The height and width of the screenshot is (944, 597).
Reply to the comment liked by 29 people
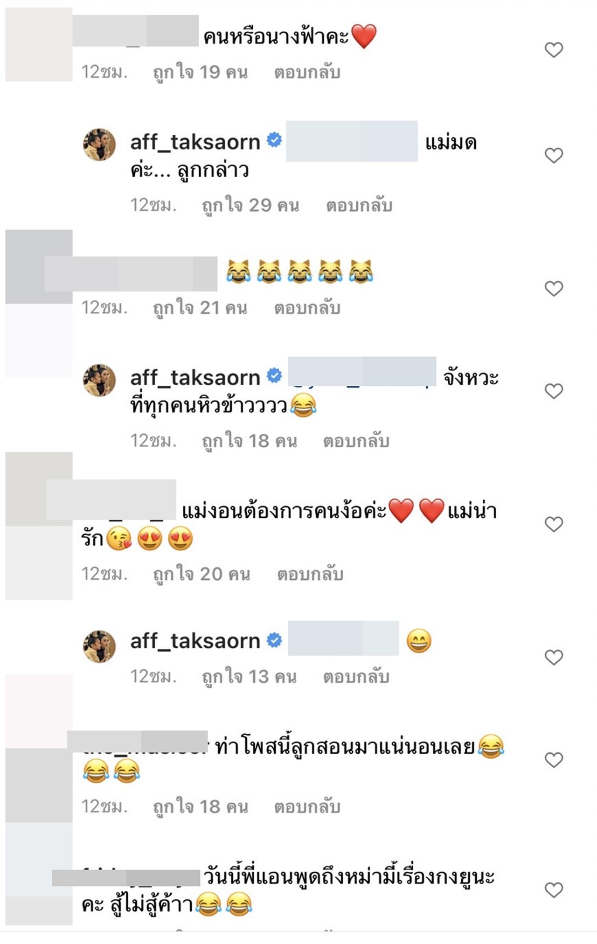click(x=359, y=205)
